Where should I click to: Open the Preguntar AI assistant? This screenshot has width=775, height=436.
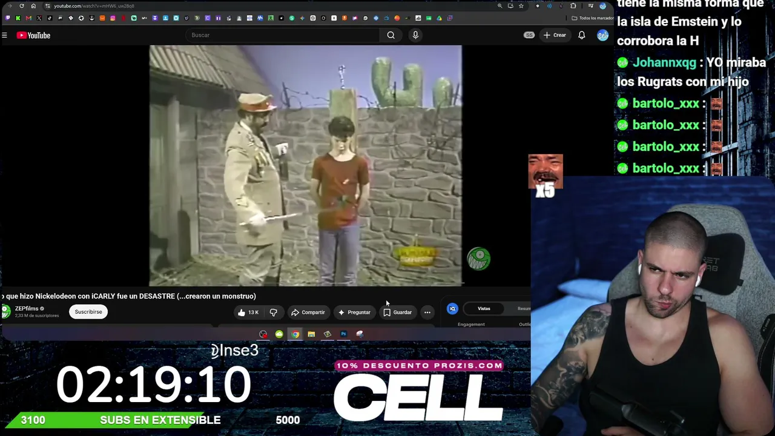[x=354, y=312]
